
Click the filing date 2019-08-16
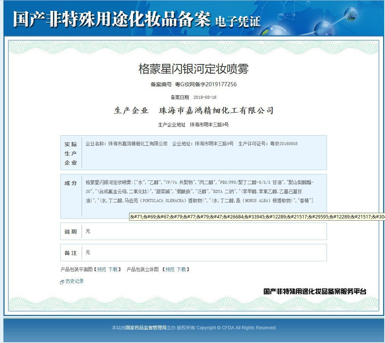coord(205,97)
